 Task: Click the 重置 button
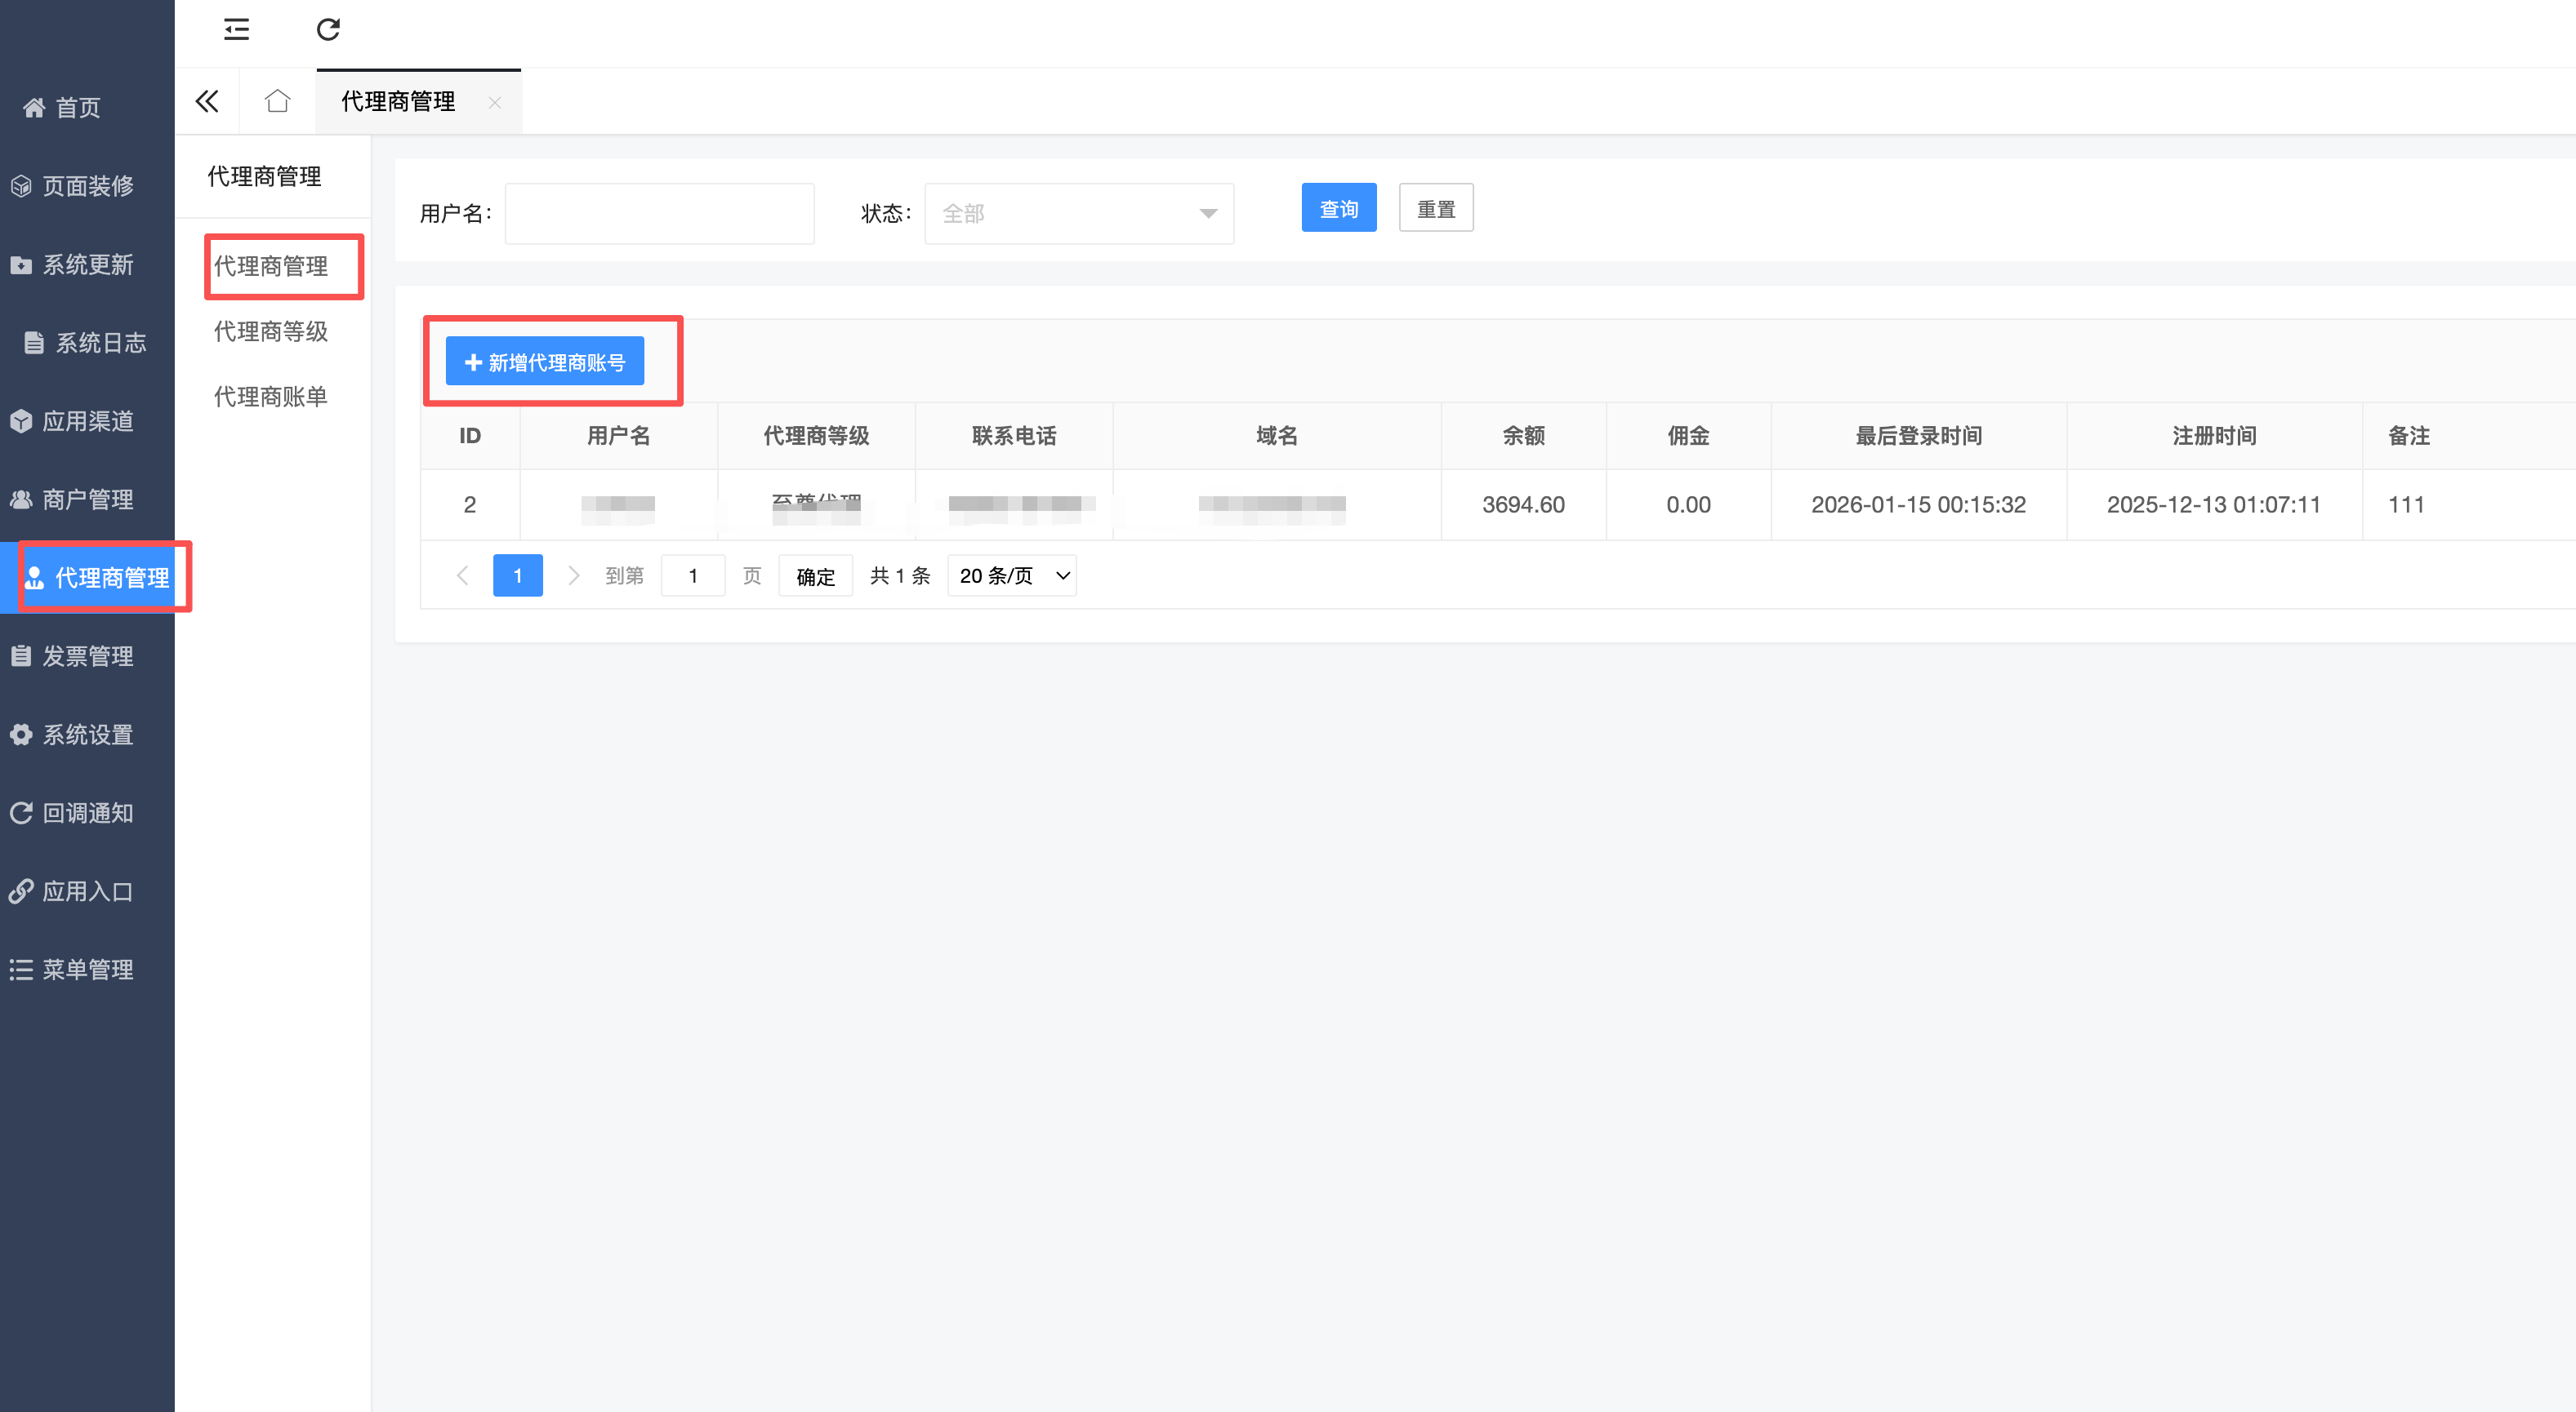[1435, 208]
